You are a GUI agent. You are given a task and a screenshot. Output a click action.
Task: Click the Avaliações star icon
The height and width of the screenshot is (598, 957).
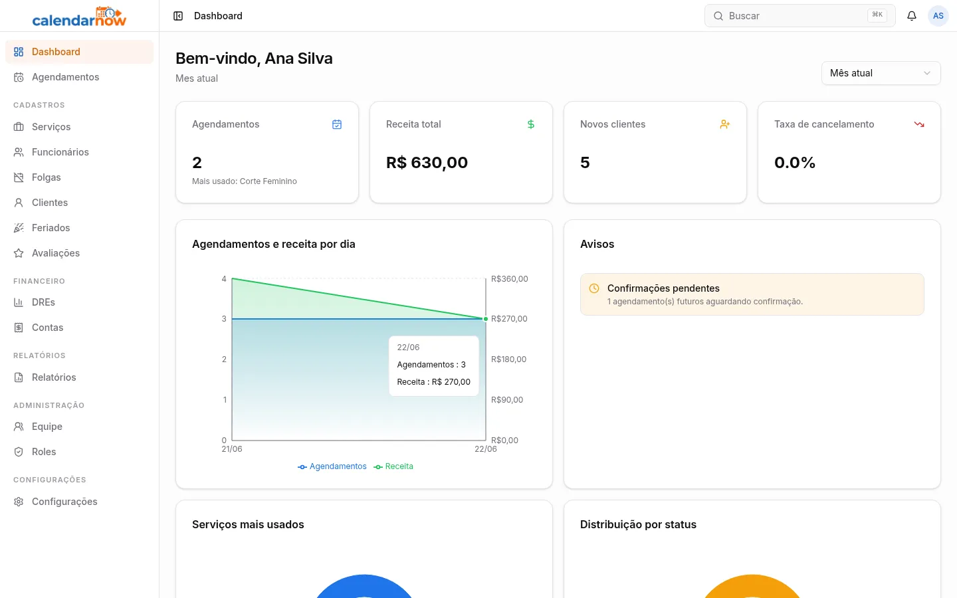[x=19, y=253]
